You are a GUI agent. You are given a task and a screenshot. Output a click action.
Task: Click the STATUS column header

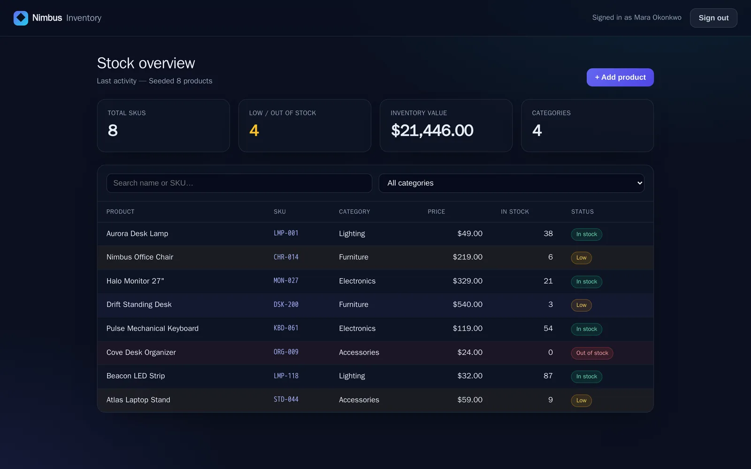click(x=582, y=212)
